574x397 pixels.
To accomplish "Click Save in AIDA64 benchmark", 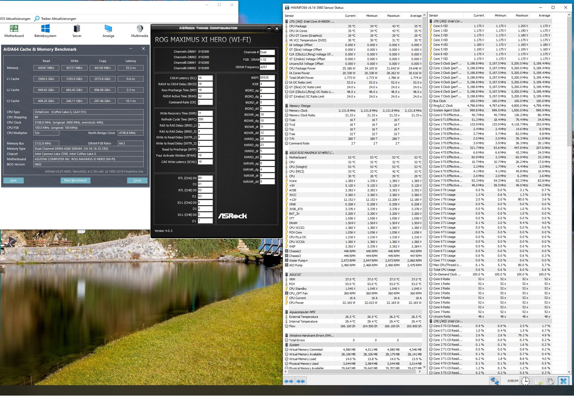I will tap(13, 181).
